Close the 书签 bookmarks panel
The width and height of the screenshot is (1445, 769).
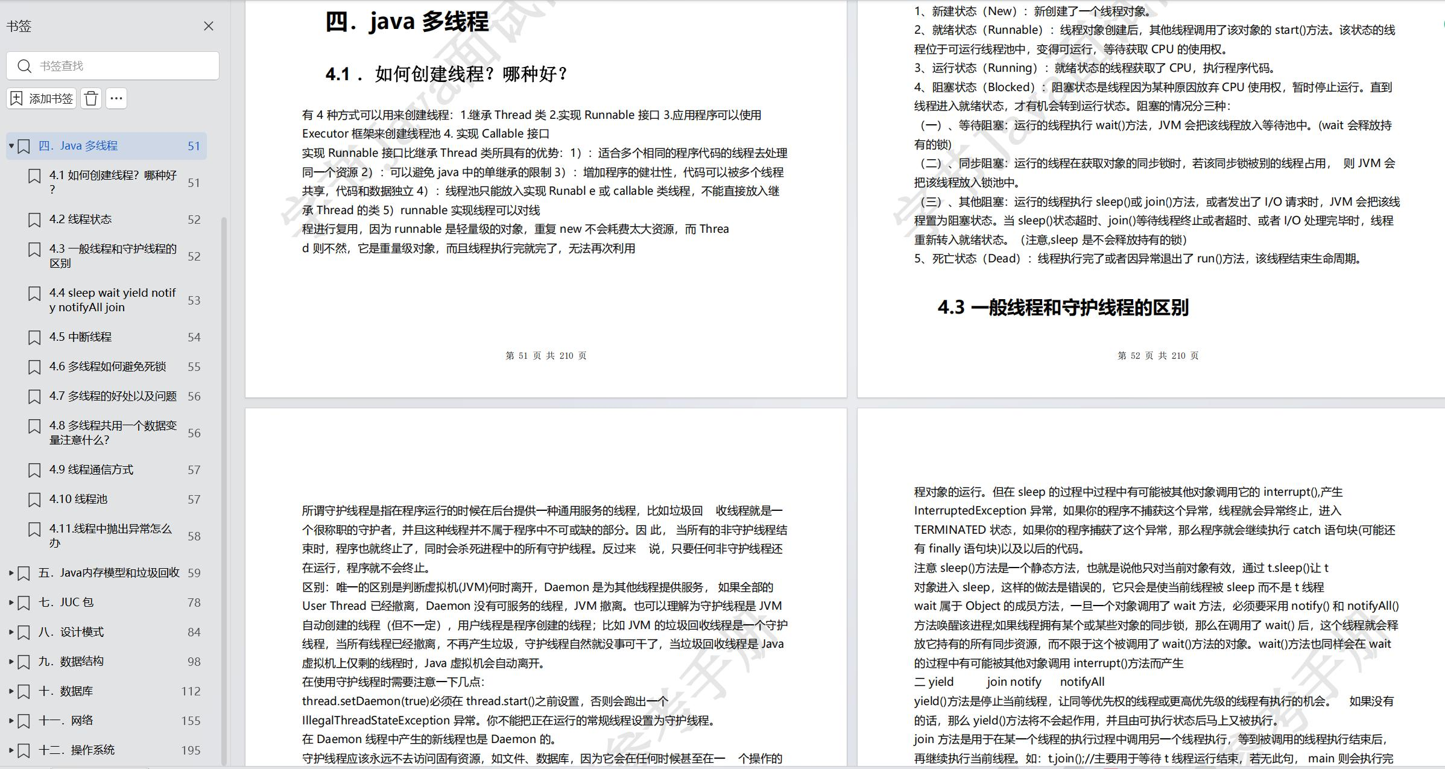pyautogui.click(x=209, y=26)
